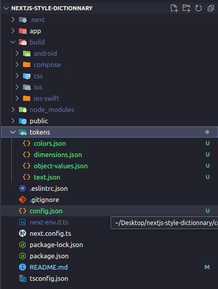Viewport: 218px width, 289px height.
Task: Refresh the Explorer file tree
Action: pos(199,8)
